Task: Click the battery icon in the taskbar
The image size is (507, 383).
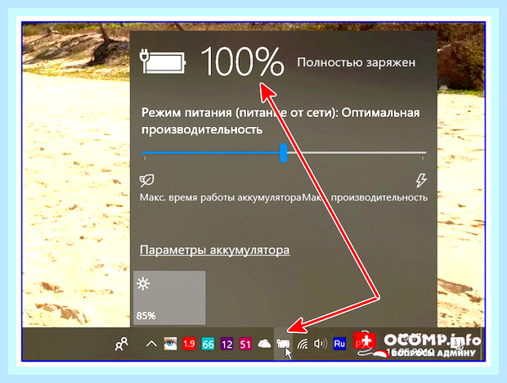Action: click(x=283, y=344)
